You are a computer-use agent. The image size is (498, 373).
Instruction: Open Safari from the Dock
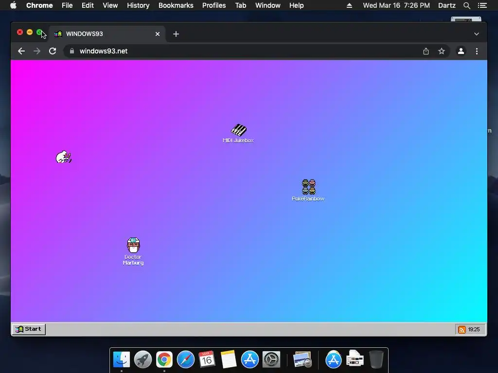[x=185, y=359]
